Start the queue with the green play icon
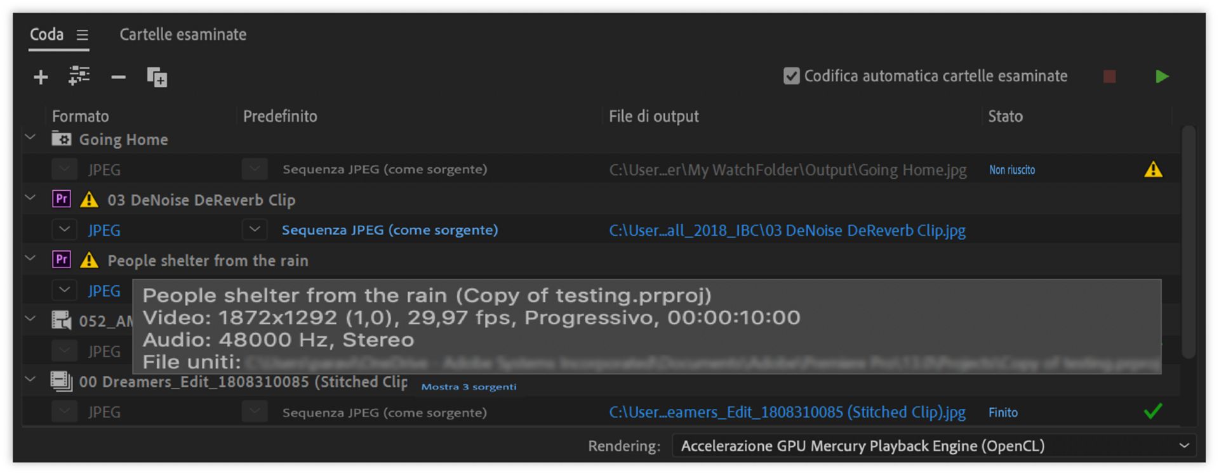The width and height of the screenshot is (1219, 476). [1162, 76]
